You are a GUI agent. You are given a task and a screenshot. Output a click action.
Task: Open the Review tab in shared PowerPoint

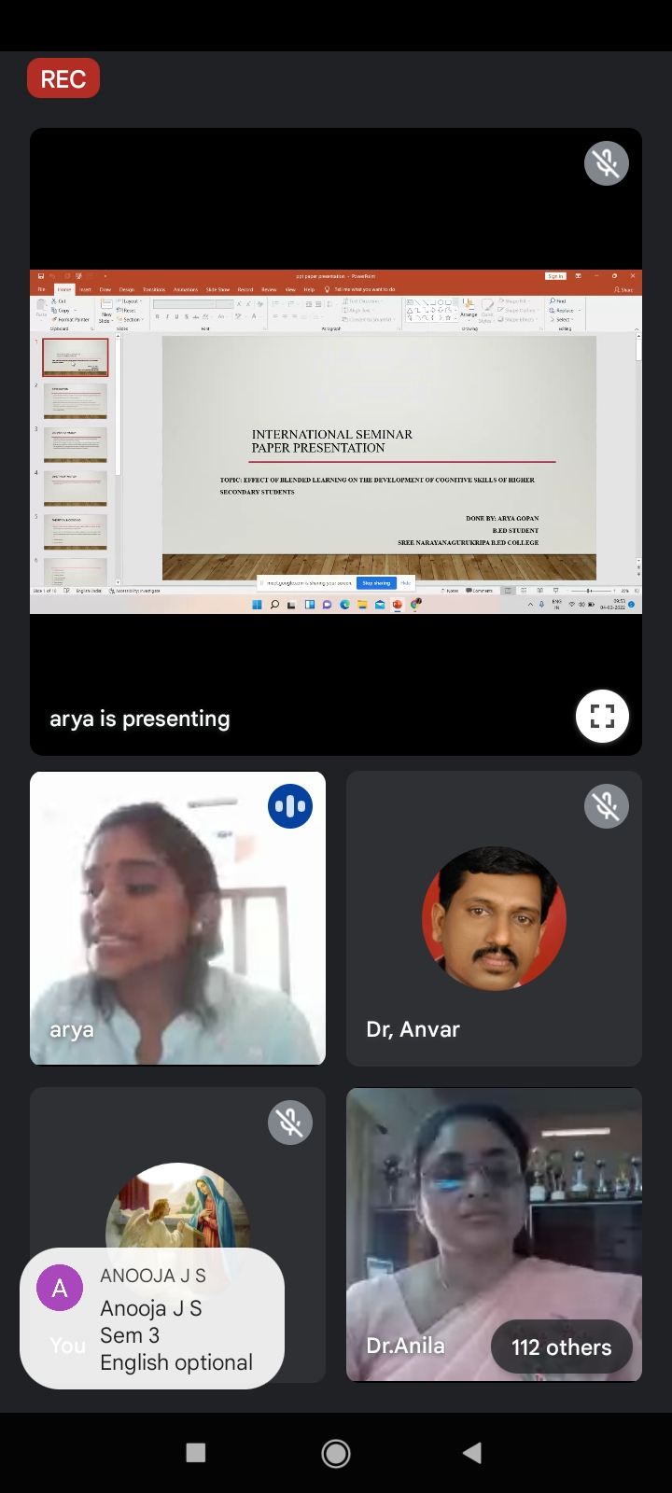point(269,289)
